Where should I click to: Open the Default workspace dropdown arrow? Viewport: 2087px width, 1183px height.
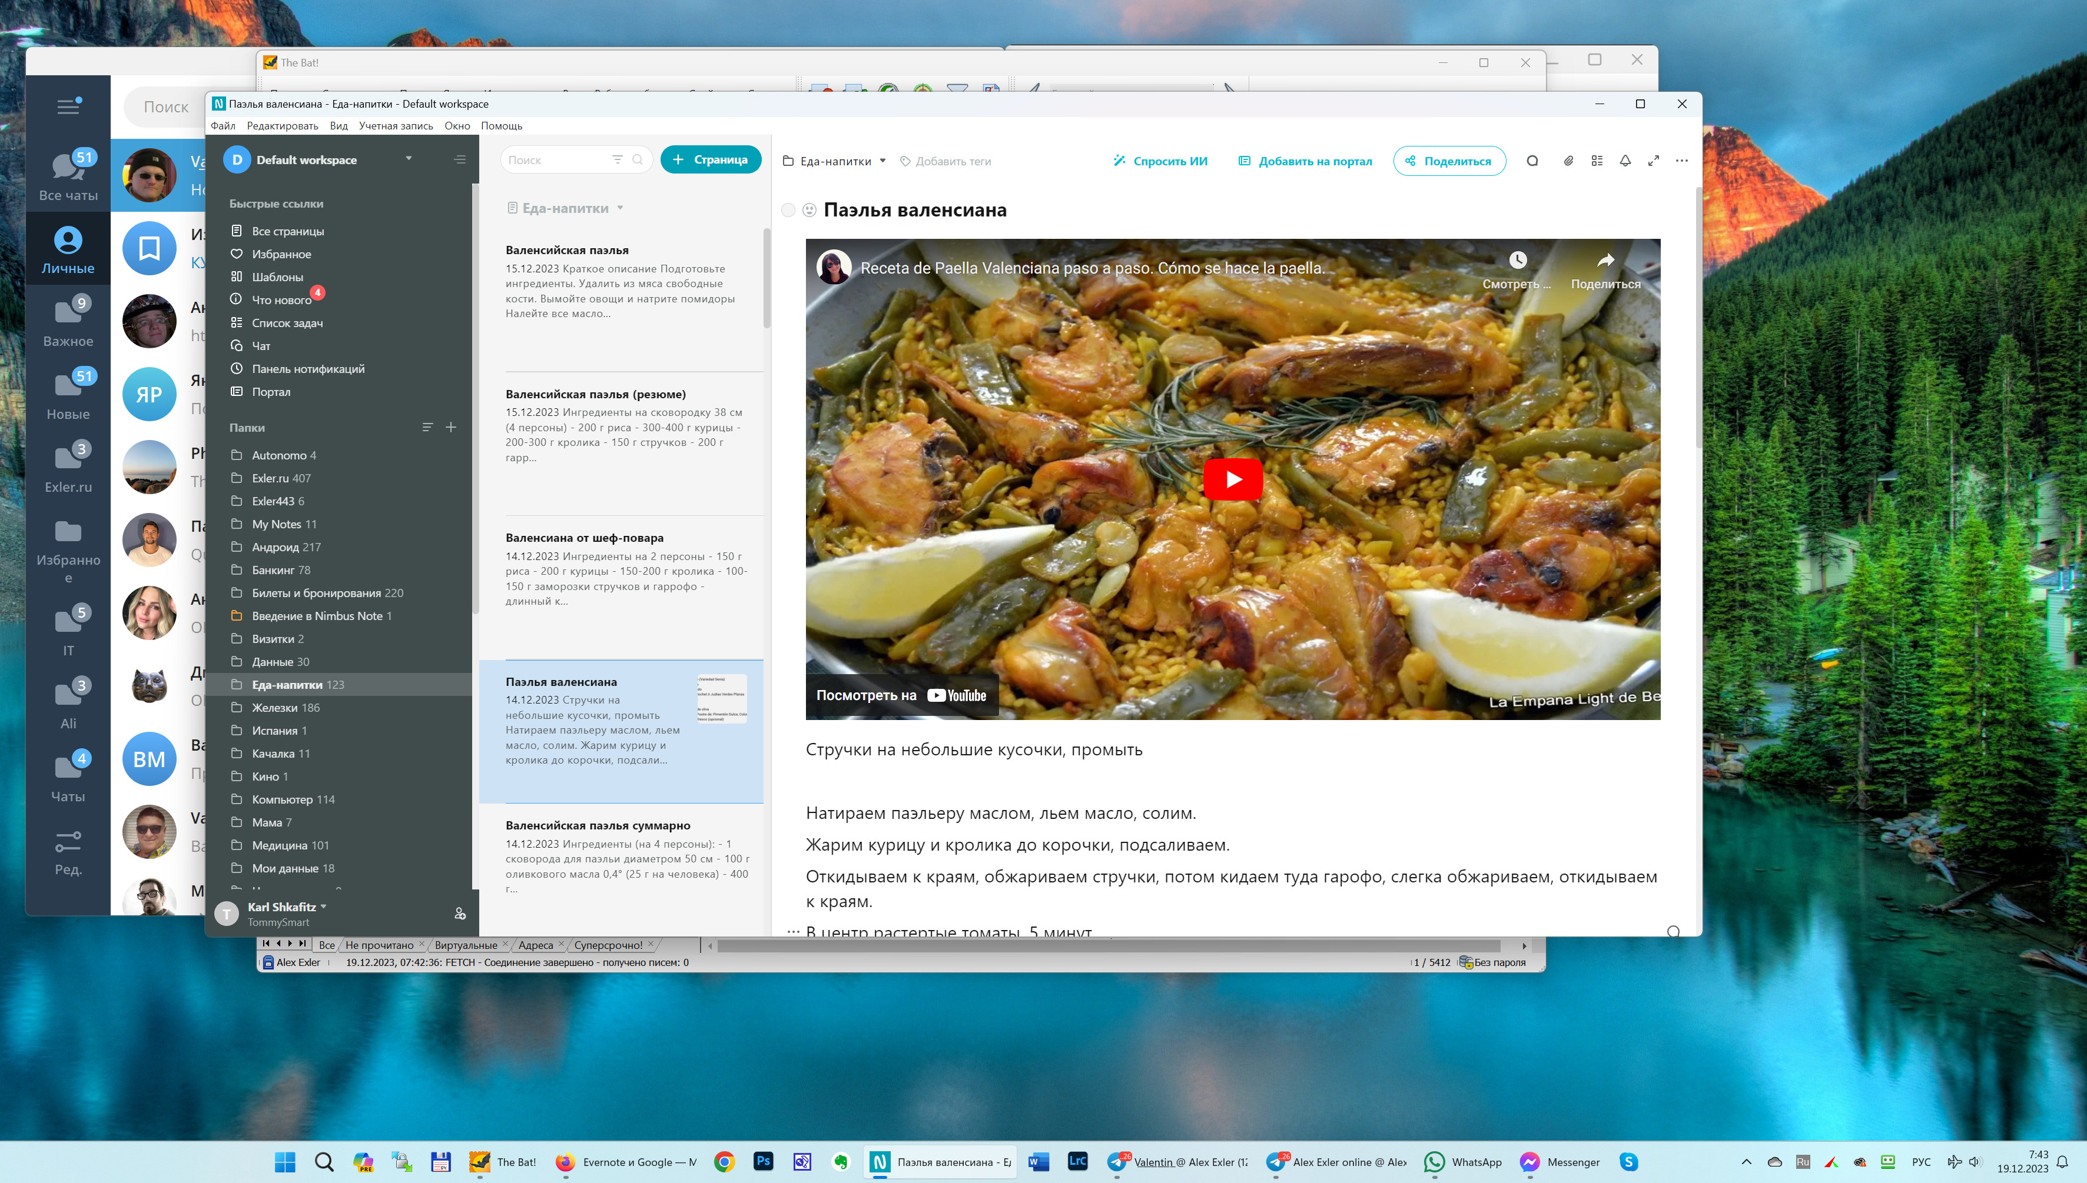click(x=408, y=158)
